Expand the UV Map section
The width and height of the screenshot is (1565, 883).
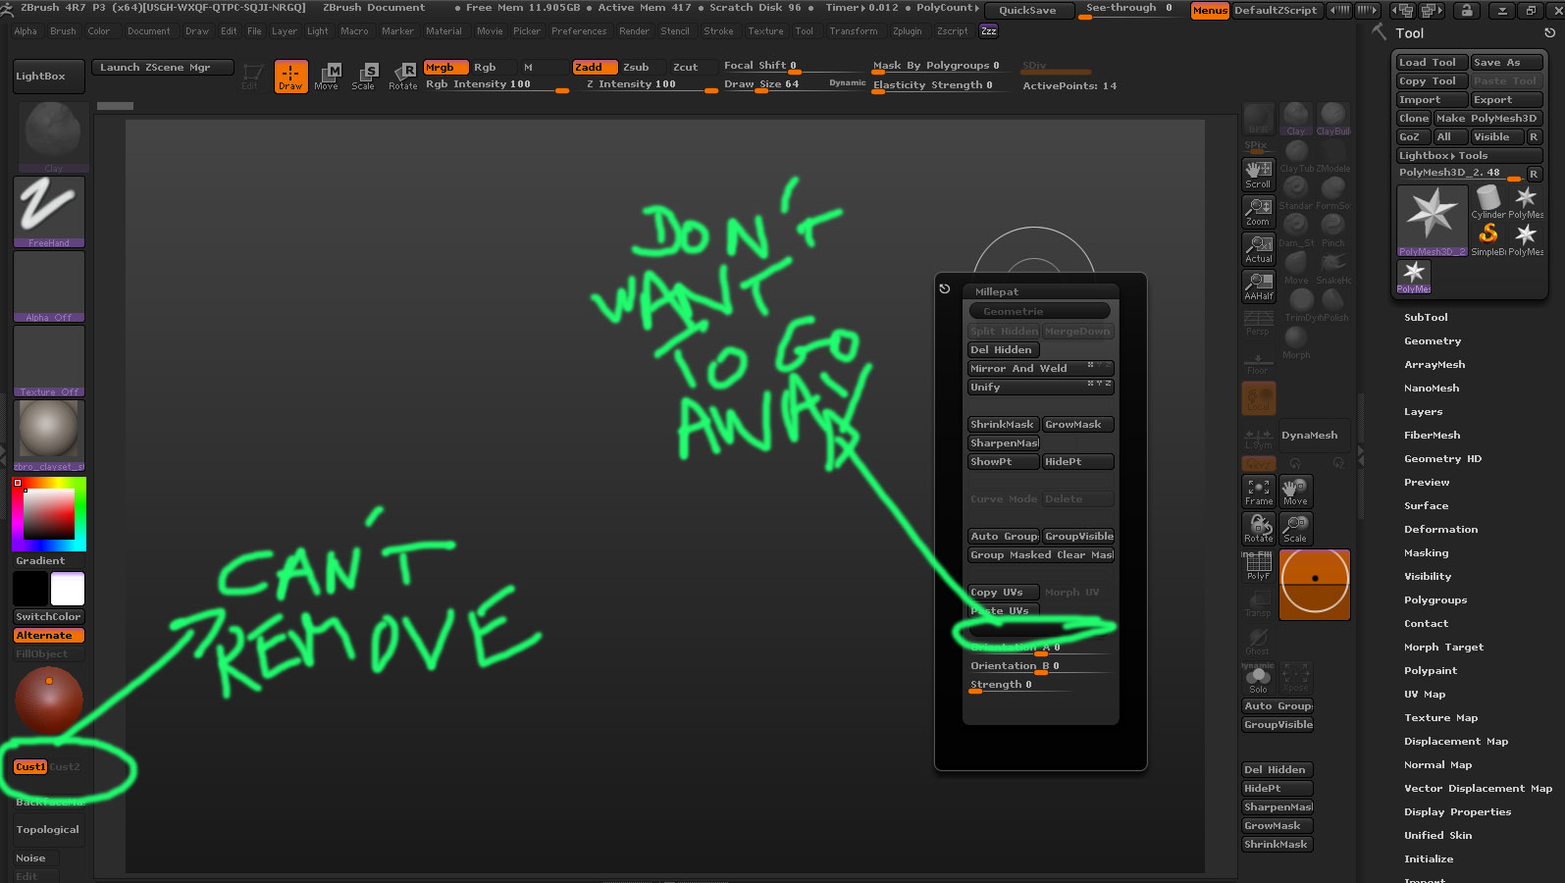tap(1425, 695)
